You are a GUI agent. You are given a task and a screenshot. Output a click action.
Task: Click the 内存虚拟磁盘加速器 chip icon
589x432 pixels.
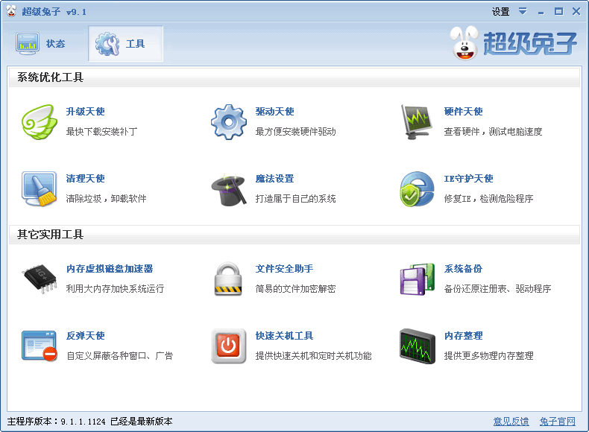[40, 279]
